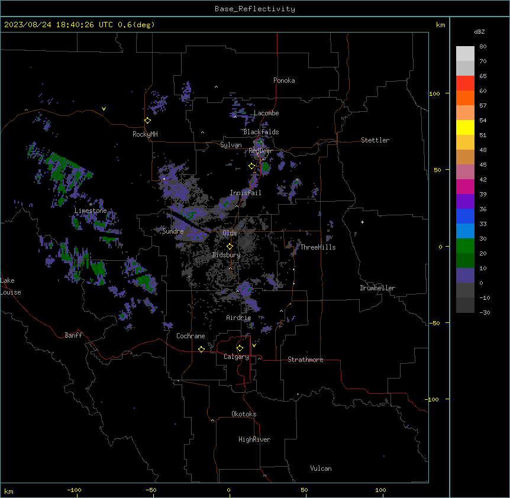Viewport: 510px width, 498px height.
Task: Click the yellow diamond marker above Calgary
Action: tap(240, 348)
